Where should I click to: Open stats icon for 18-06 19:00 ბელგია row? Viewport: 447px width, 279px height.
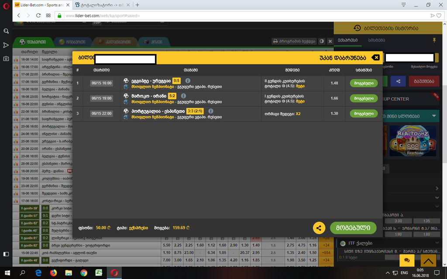point(16,89)
